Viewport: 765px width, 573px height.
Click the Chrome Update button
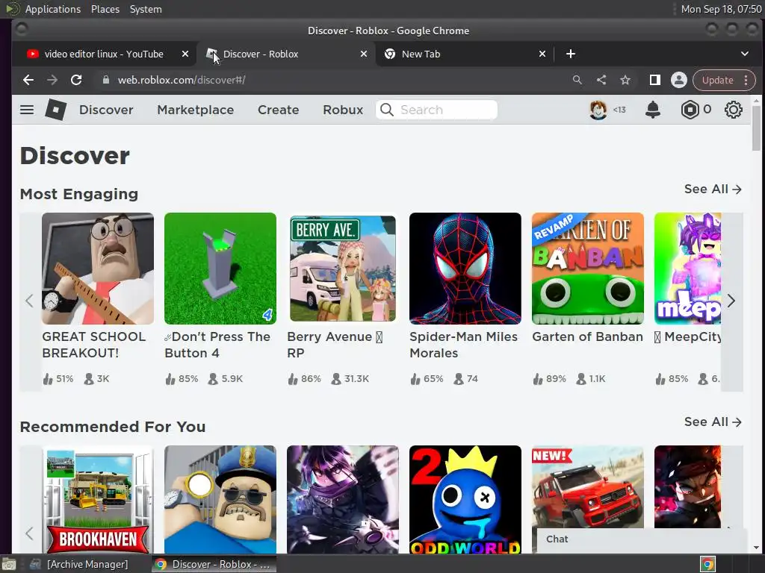point(717,80)
